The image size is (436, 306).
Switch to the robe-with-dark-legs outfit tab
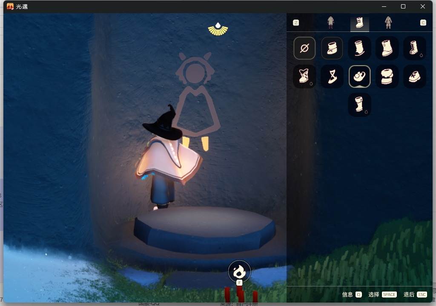pos(330,23)
